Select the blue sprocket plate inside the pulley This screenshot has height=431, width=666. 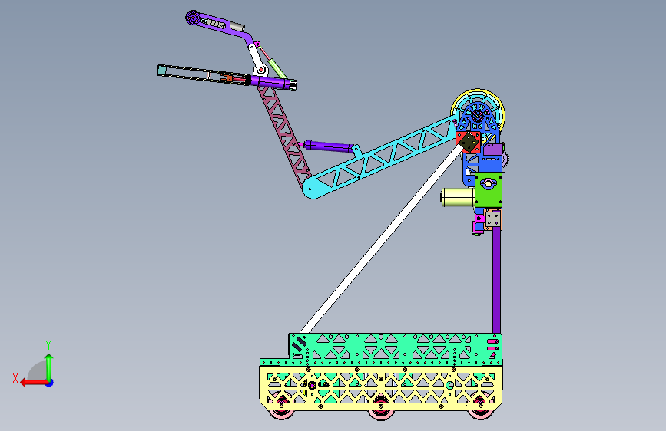[x=478, y=117]
